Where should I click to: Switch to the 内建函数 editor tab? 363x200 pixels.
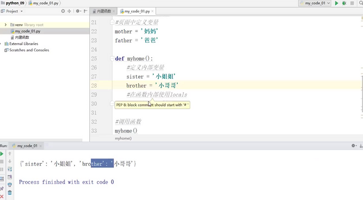pos(103,11)
